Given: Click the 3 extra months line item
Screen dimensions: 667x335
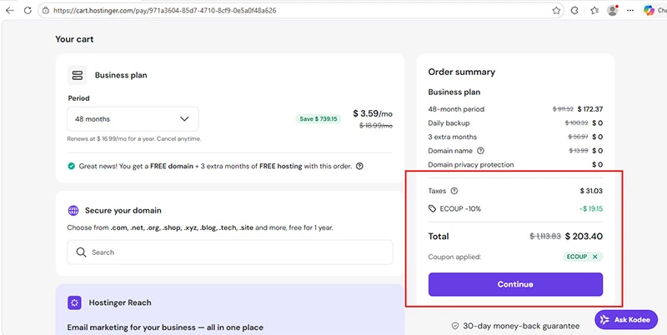Looking at the screenshot, I should coord(515,137).
